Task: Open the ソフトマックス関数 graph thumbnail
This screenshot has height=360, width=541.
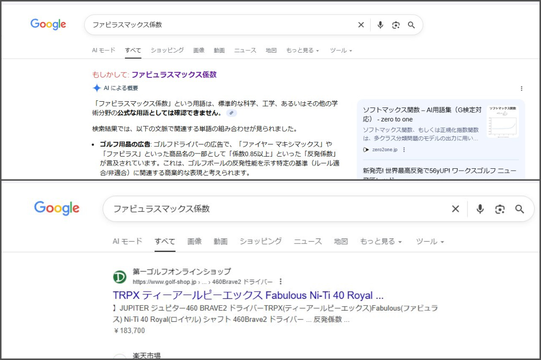Action: tap(502, 121)
